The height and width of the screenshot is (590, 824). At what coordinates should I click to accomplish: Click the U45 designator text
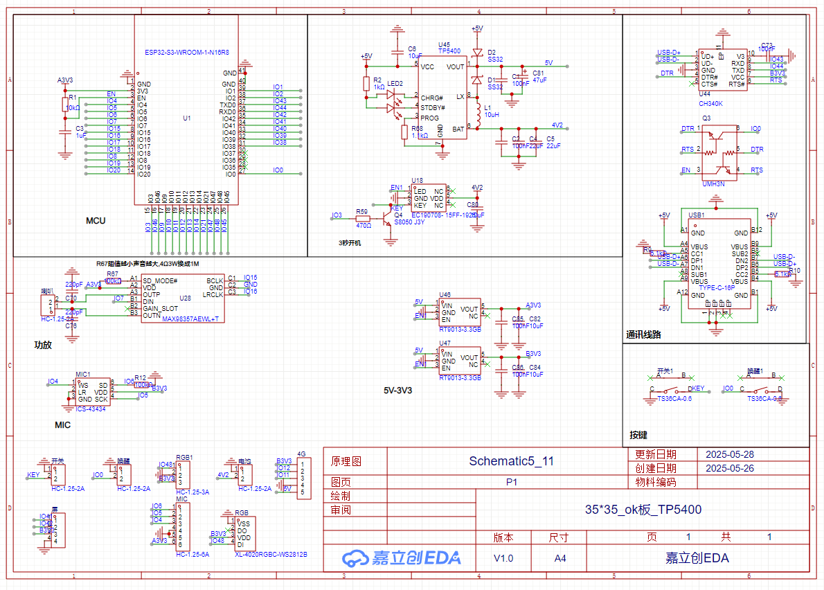444,45
